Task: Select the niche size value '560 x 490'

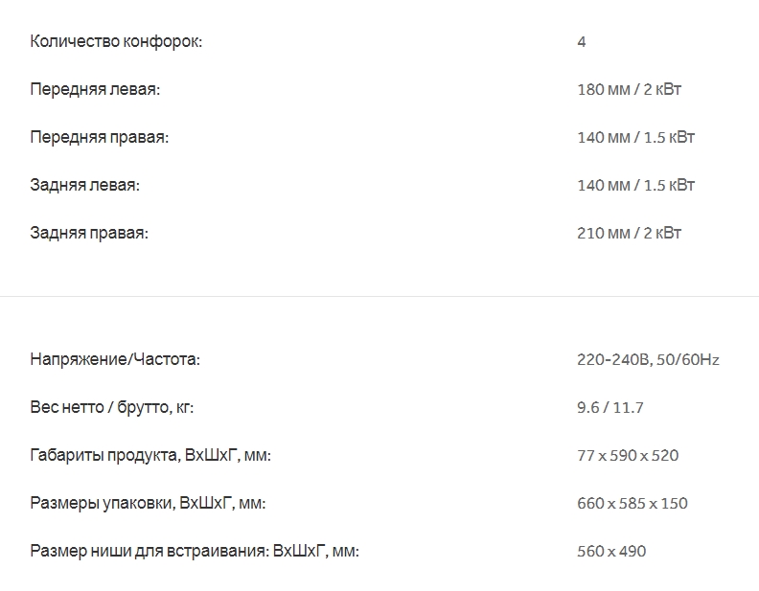Action: [611, 552]
